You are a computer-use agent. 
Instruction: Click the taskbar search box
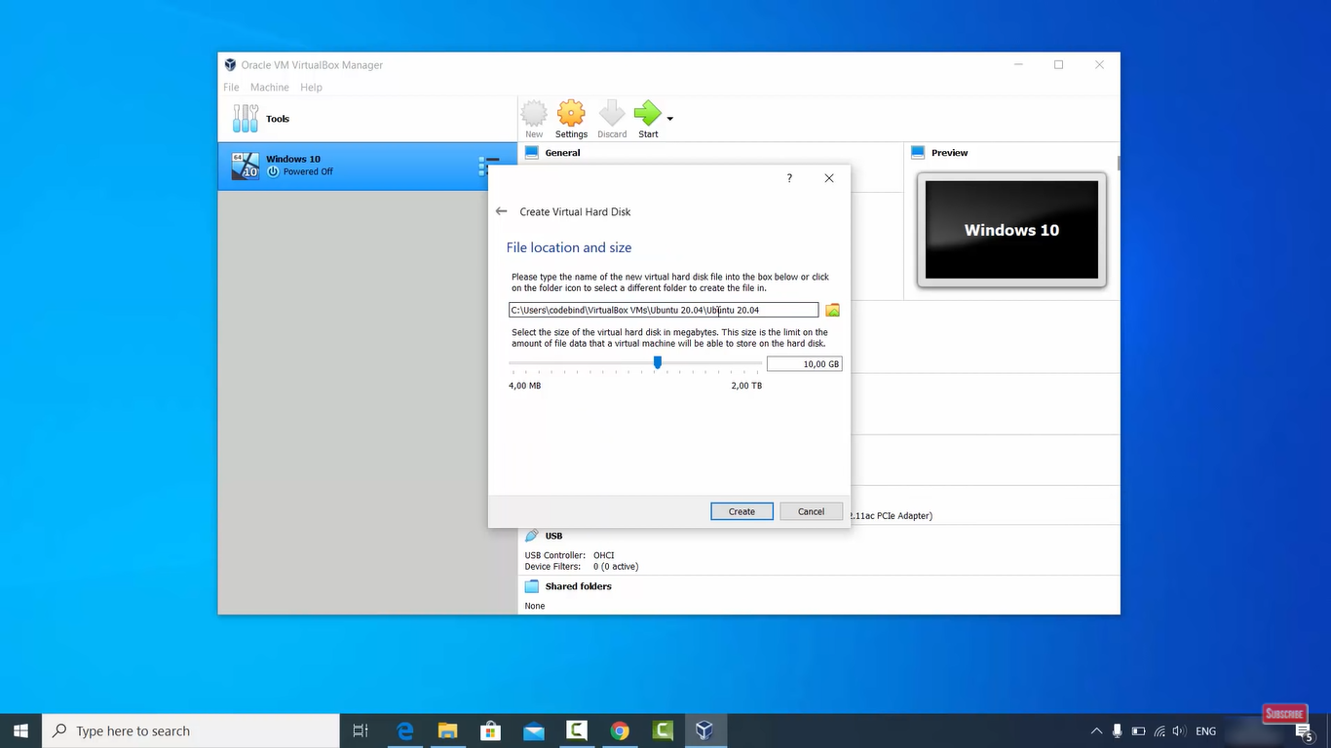coord(191,730)
